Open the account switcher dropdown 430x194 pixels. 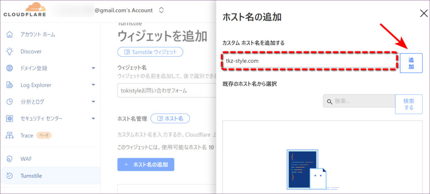tap(161, 10)
